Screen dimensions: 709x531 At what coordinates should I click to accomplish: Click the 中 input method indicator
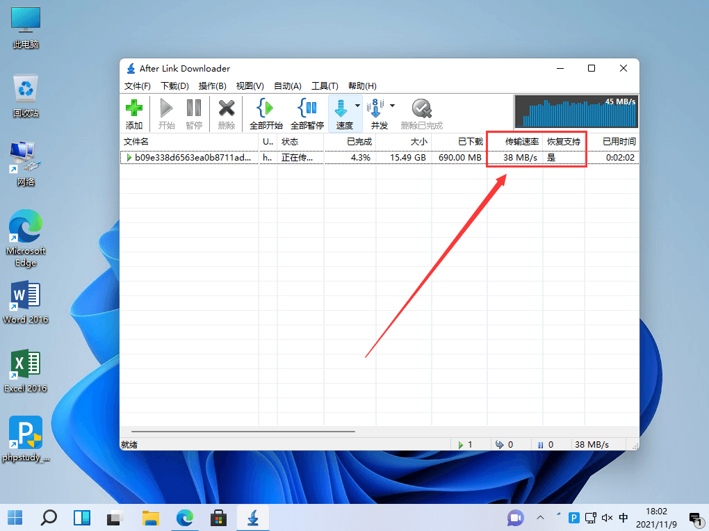coord(624,517)
